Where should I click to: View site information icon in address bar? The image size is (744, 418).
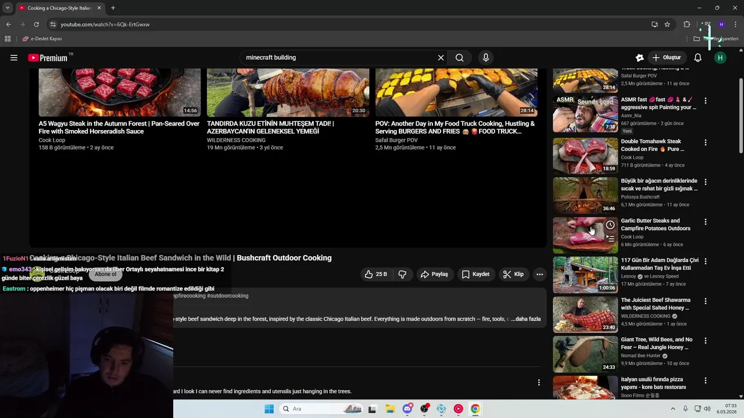coord(53,24)
